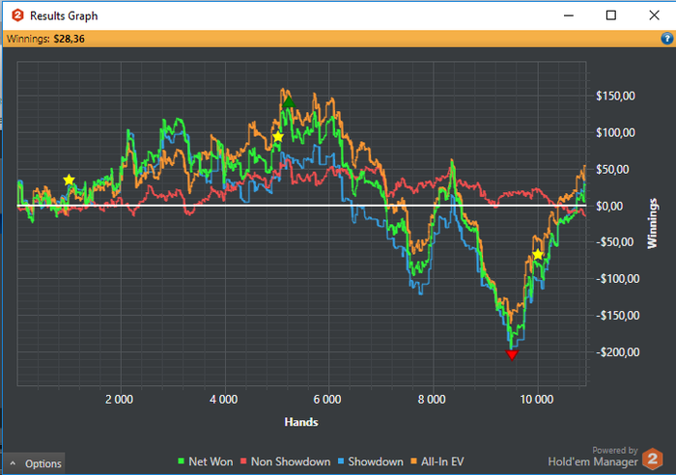676x475 pixels.
Task: Click the 2 000 hands axis label
Action: [x=120, y=400]
